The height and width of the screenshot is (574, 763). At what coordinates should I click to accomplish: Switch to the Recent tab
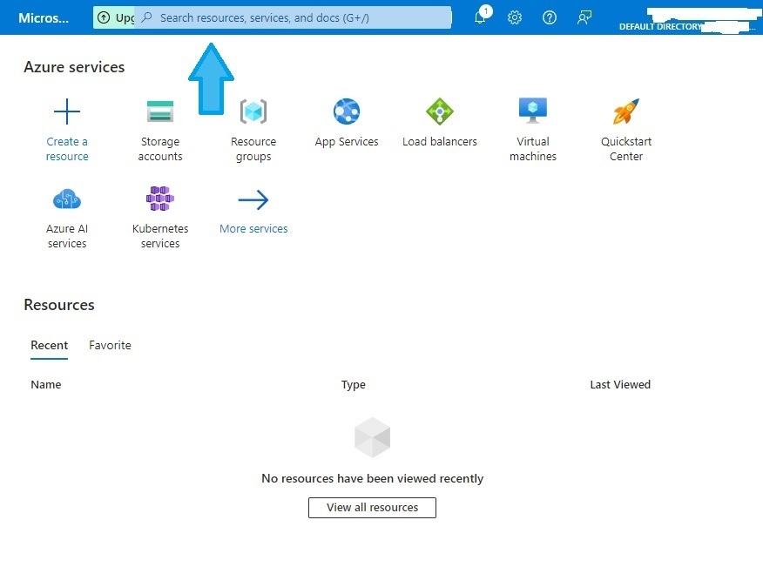[49, 346]
